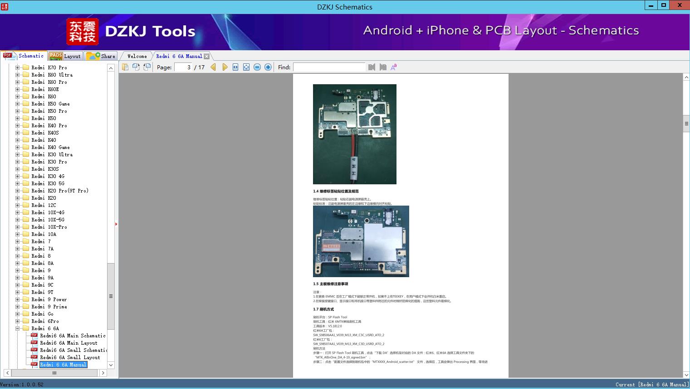Open Redmi6 6A Small Schematic file
690x389 pixels.
(73, 350)
